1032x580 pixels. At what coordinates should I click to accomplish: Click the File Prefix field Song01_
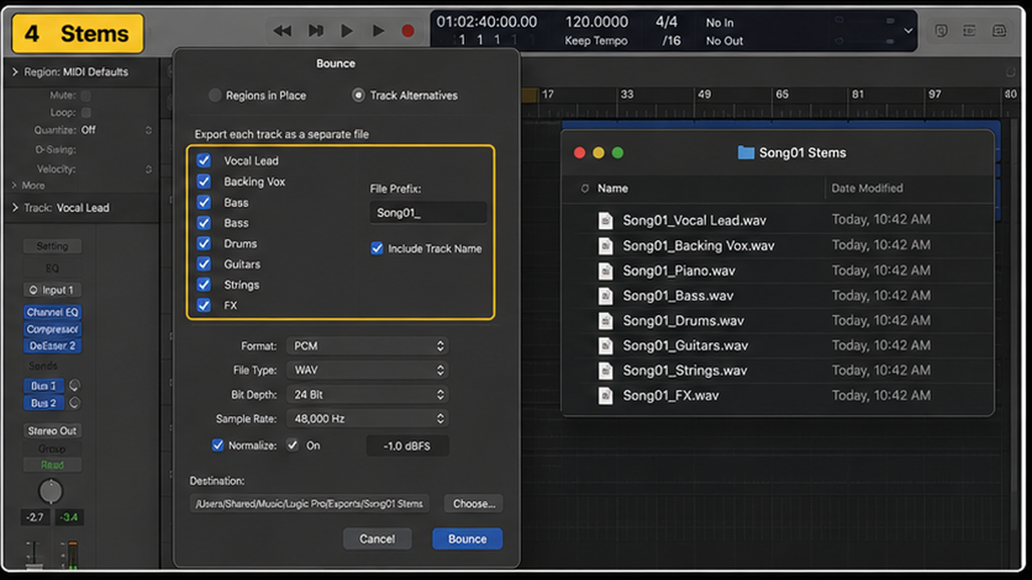click(428, 213)
